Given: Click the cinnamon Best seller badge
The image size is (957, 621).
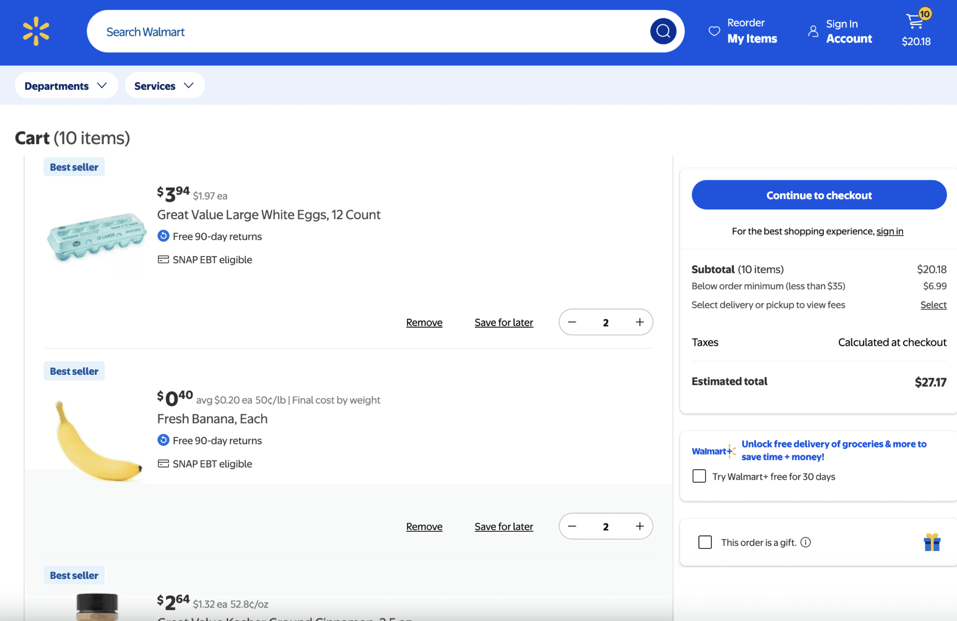Looking at the screenshot, I should click(x=74, y=575).
